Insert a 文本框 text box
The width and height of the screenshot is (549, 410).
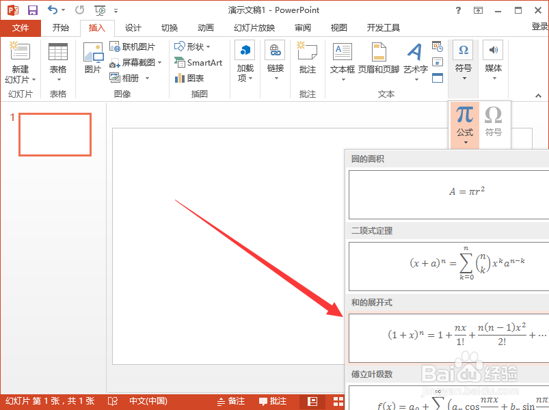tap(343, 62)
